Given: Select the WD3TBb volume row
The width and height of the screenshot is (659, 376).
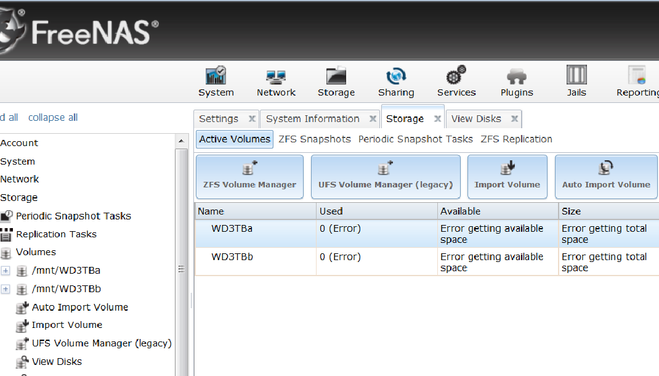Looking at the screenshot, I should pos(232,257).
